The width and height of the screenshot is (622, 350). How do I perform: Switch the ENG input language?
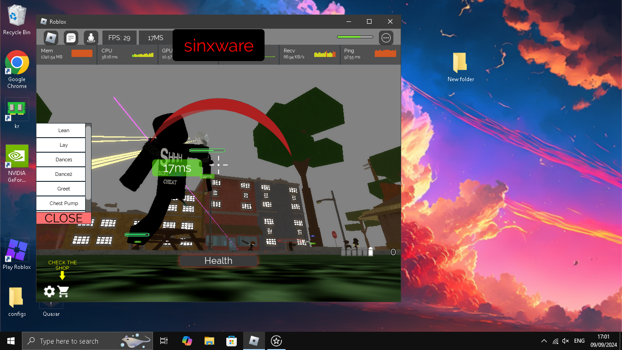[x=579, y=341]
